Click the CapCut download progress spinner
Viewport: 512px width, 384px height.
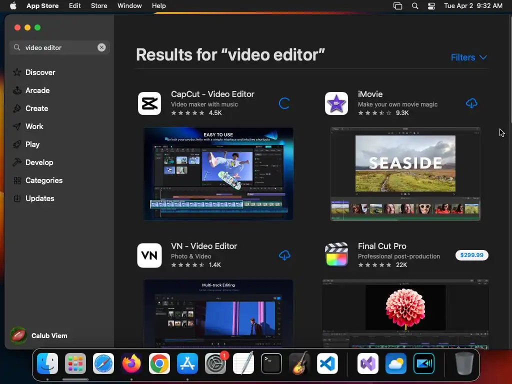point(284,103)
